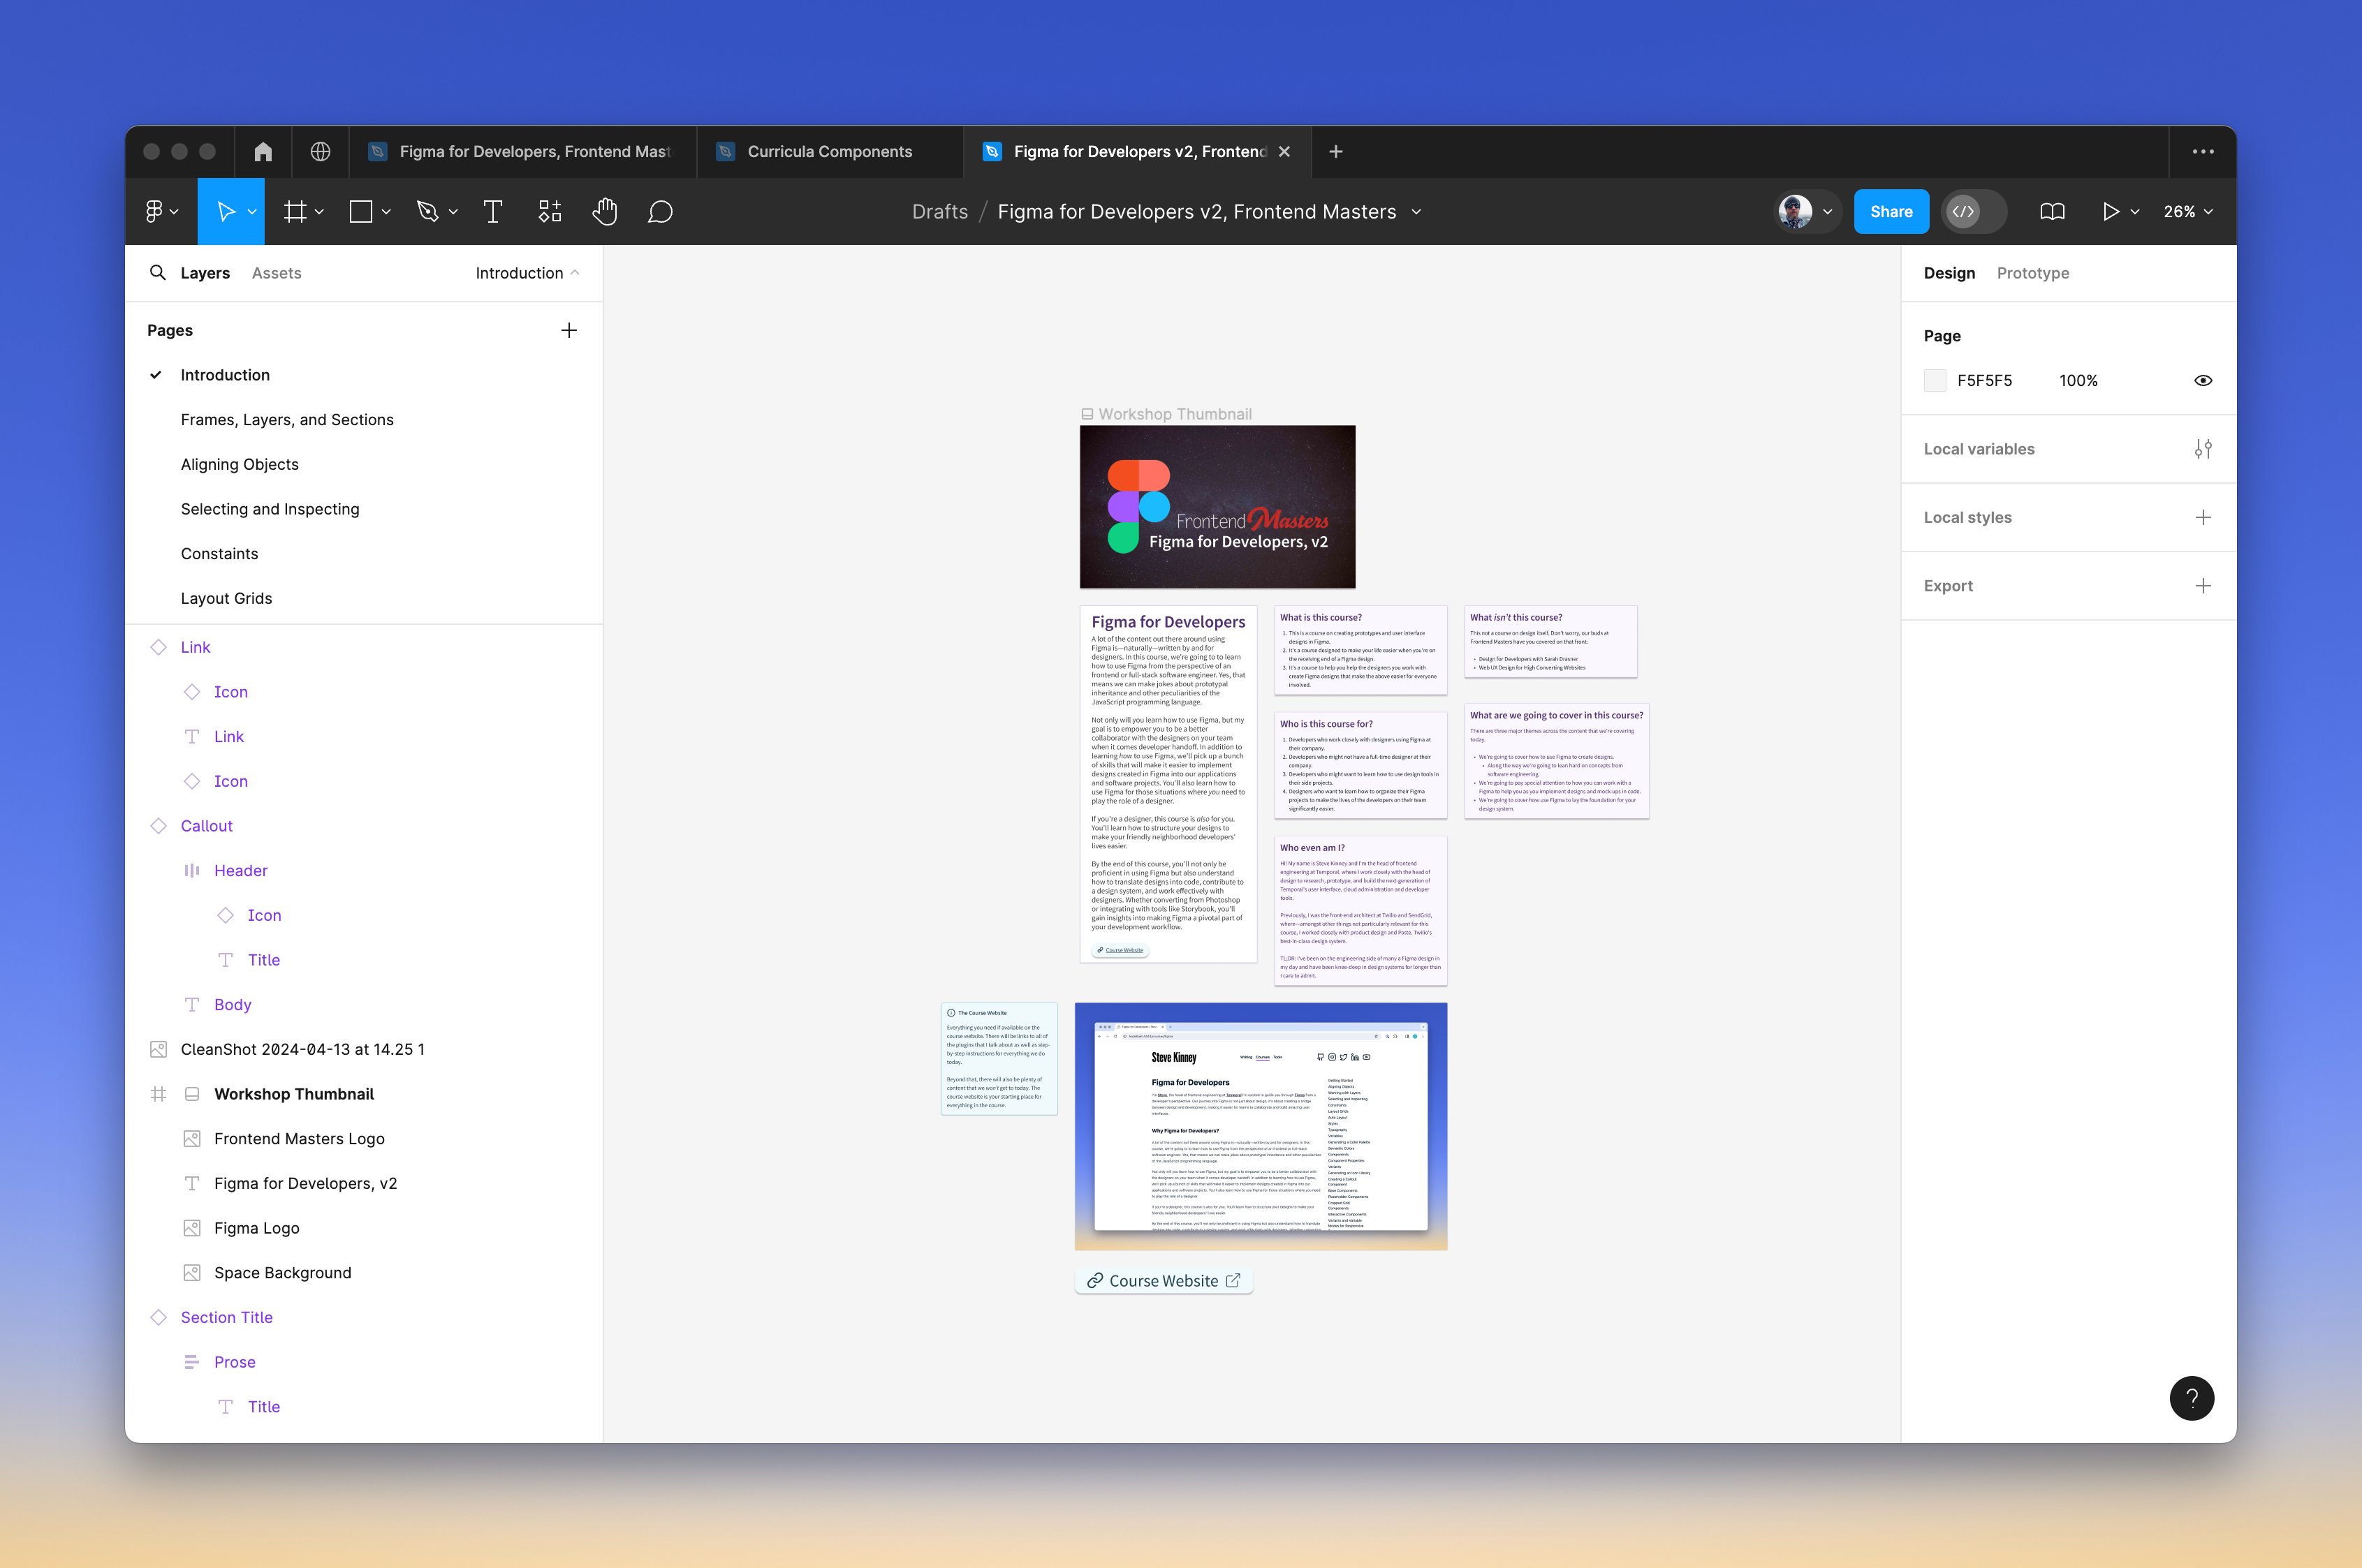Toggle page color visibility with eye icon

pyautogui.click(x=2203, y=380)
